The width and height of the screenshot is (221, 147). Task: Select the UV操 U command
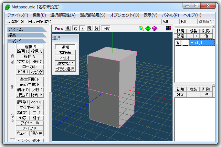[23, 72]
